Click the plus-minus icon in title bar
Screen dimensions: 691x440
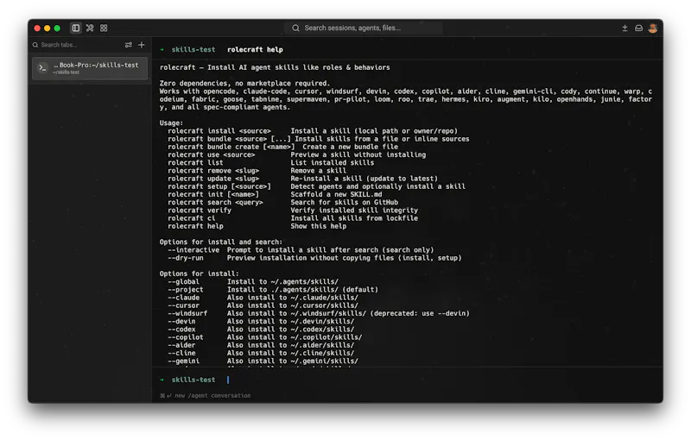click(624, 28)
